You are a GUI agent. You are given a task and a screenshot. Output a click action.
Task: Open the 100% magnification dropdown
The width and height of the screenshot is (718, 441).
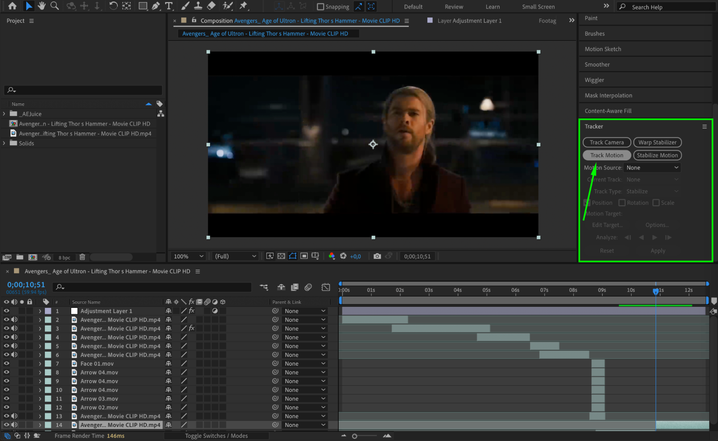tap(189, 256)
